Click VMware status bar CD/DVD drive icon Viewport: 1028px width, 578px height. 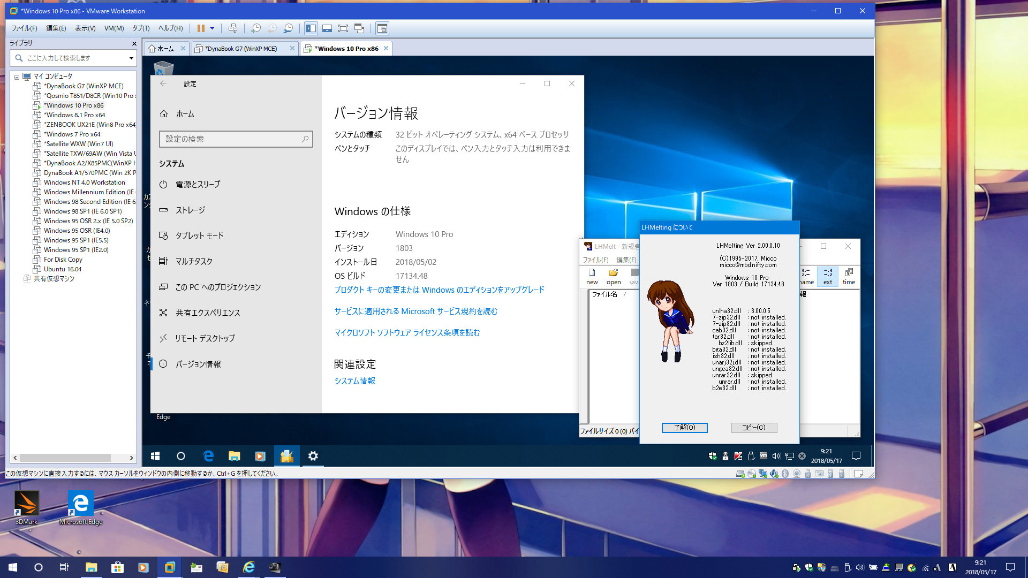pos(752,474)
